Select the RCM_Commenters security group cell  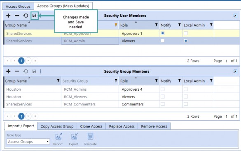click(x=90, y=104)
